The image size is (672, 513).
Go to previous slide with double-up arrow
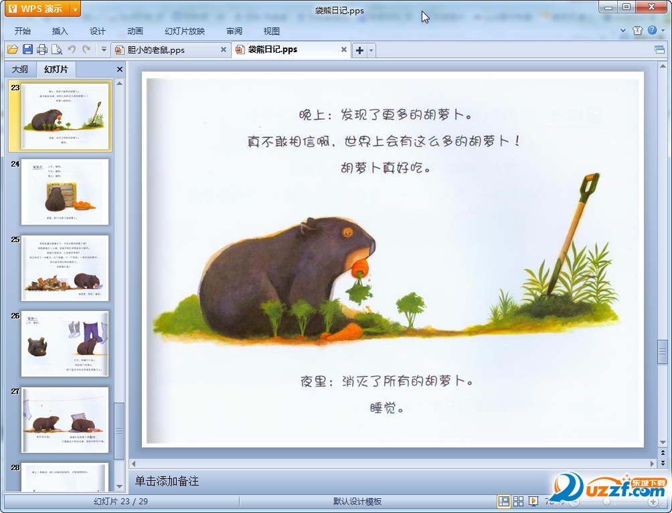point(663,453)
